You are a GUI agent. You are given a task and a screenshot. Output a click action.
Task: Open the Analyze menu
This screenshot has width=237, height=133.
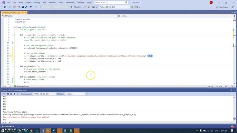click(x=52, y=3)
